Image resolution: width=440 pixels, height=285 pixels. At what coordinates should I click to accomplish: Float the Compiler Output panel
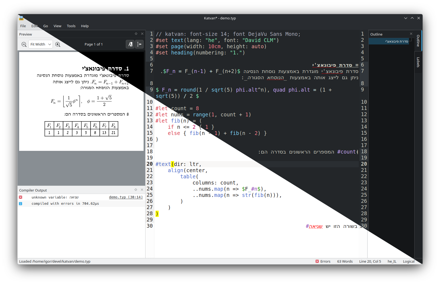click(136, 190)
